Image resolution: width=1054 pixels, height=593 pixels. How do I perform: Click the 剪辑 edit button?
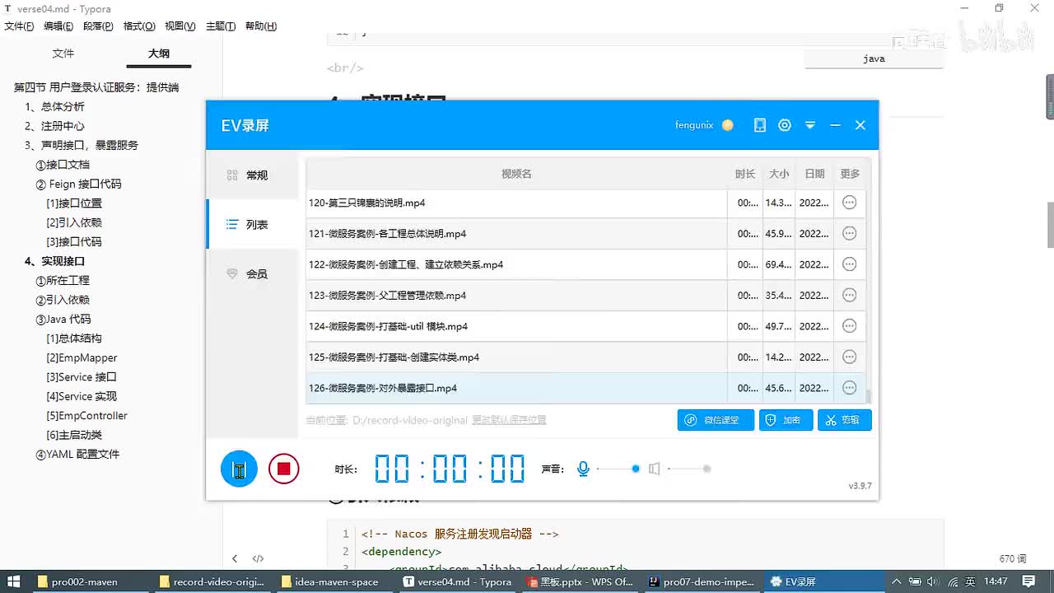pyautogui.click(x=844, y=420)
